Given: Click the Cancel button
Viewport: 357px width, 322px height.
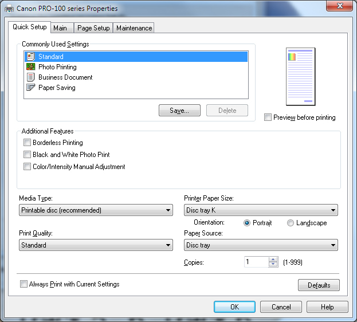Looking at the screenshot, I should (281, 307).
